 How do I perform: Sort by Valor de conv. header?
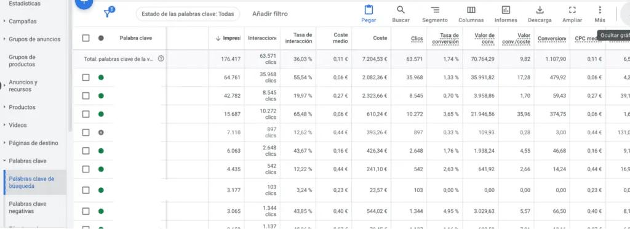click(x=484, y=38)
